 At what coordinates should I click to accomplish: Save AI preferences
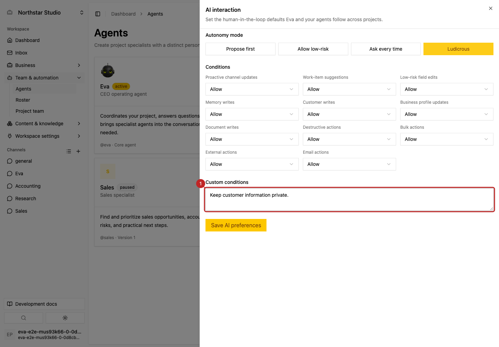[x=236, y=225]
